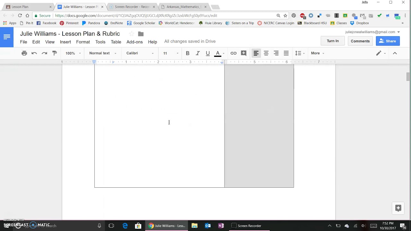Reload the page

point(20,15)
